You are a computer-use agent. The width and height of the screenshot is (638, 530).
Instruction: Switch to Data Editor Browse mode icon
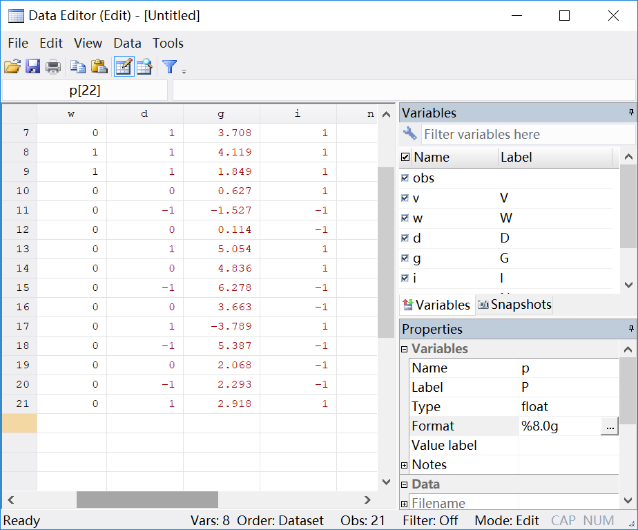144,66
